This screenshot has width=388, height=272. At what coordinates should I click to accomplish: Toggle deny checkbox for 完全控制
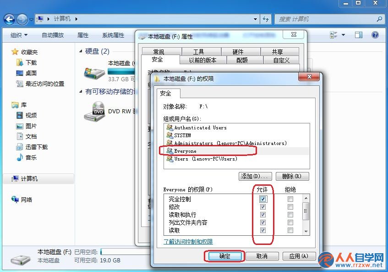pyautogui.click(x=290, y=199)
